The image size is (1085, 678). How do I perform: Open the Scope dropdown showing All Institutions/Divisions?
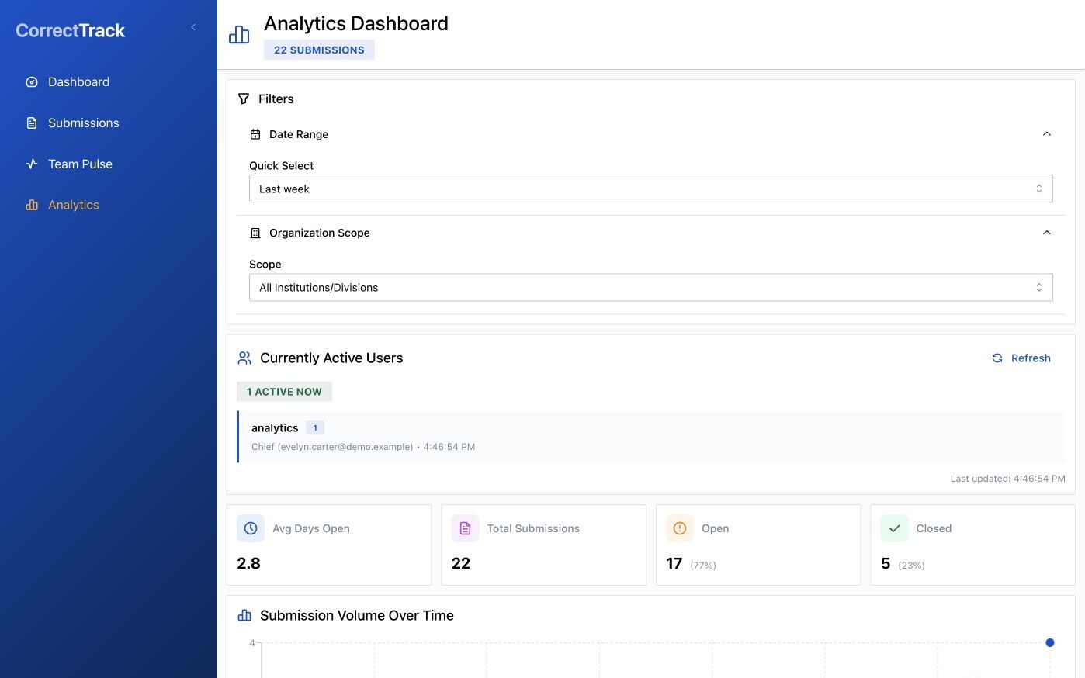coord(650,288)
